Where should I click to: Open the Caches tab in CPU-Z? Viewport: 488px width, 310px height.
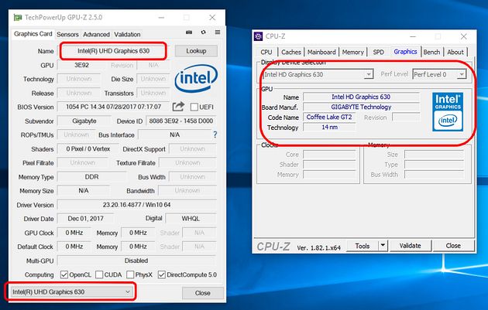[x=291, y=52]
